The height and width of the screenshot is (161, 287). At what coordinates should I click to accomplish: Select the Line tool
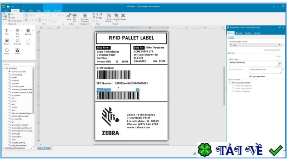[28, 42]
